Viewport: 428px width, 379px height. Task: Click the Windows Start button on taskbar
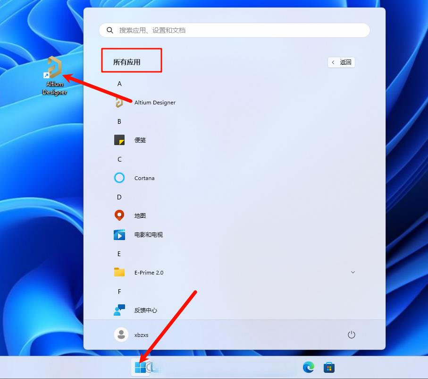click(140, 368)
